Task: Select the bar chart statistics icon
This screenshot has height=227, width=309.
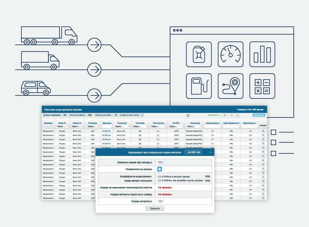Action: [x=262, y=54]
